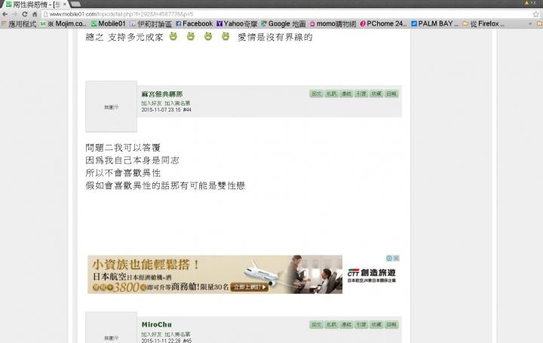Viewport: 543px width, 343px height.
Task: Click text 因為我自己本身是同志
Action: [132, 161]
